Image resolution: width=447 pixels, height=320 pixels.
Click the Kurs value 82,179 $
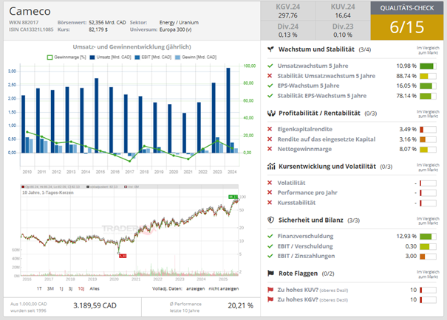pyautogui.click(x=98, y=29)
